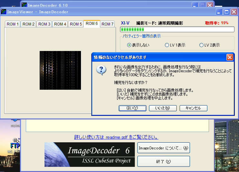Switch to the ROM 3 tab
This screenshot has height=172, width=239.
(x=44, y=24)
